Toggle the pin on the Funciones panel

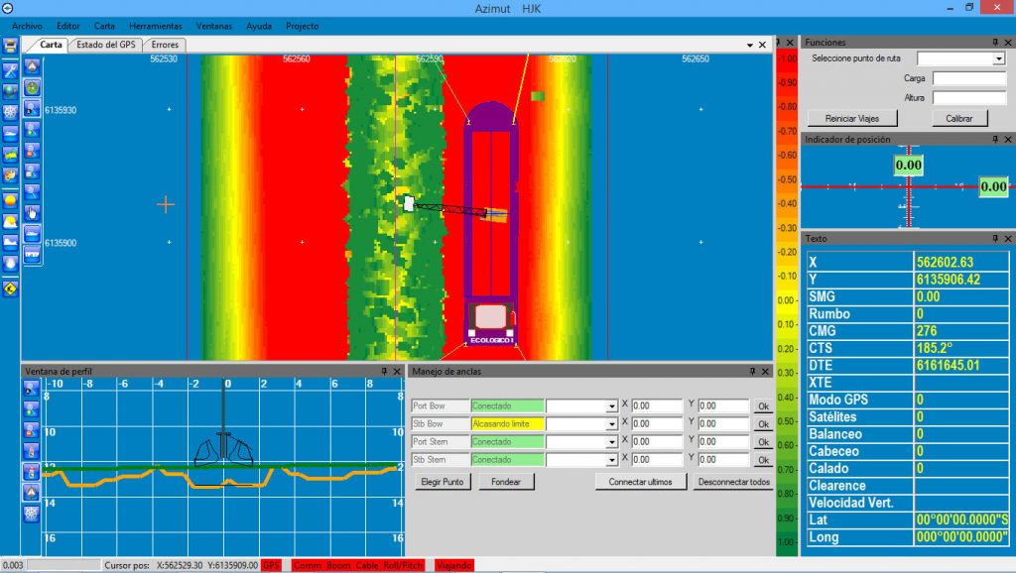(x=994, y=43)
